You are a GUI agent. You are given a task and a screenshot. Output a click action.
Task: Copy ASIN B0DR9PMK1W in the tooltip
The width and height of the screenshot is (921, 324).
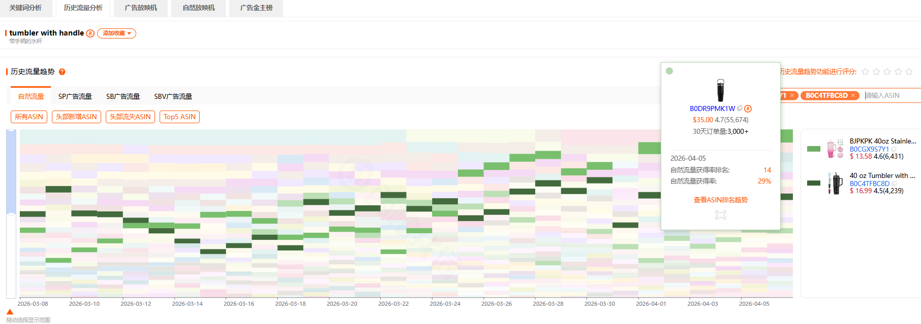740,109
